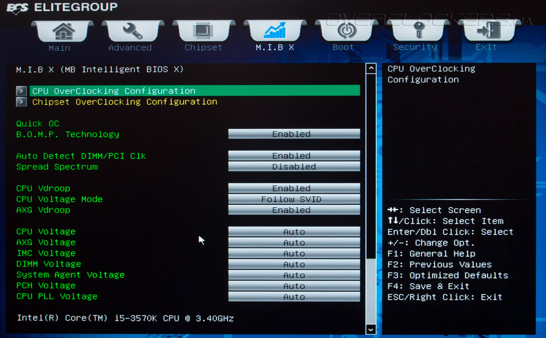Click the F4: Save & Exit hint
Image resolution: width=546 pixels, height=338 pixels.
pyautogui.click(x=428, y=286)
